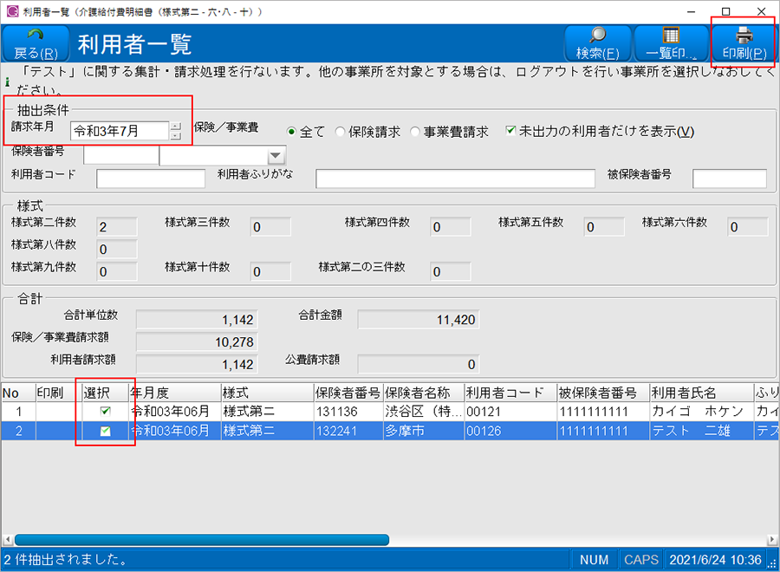Choose the 事業費請求 radio option

[416, 132]
